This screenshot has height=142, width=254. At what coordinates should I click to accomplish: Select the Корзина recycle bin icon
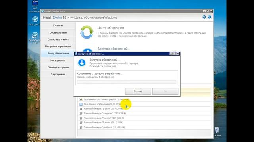click(x=217, y=132)
